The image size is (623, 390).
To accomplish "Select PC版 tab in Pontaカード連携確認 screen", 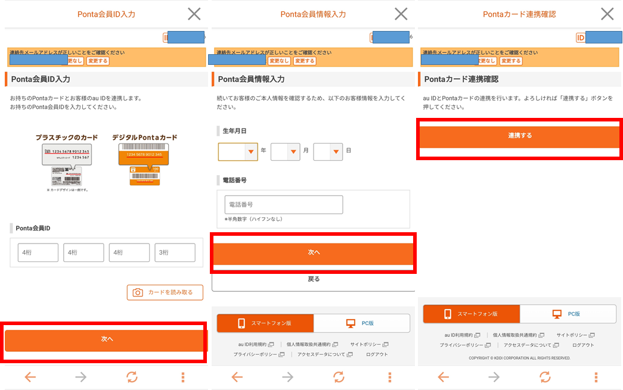I will tap(568, 314).
